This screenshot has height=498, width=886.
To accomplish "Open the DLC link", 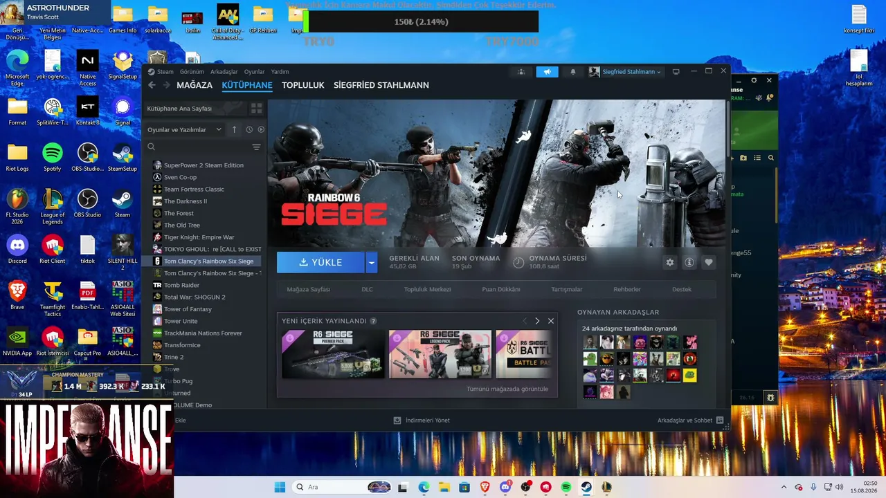I will click(x=367, y=289).
